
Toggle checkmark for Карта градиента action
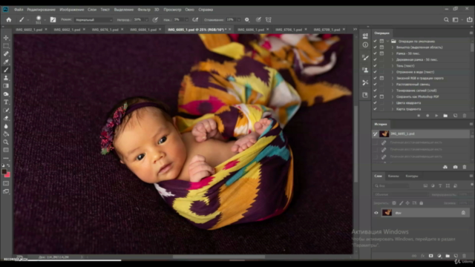pyautogui.click(x=375, y=109)
